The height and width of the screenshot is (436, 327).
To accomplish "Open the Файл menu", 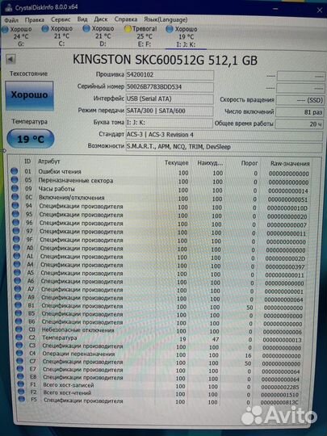I will pyautogui.click(x=11, y=20).
